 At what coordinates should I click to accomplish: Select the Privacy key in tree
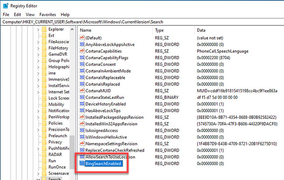pyautogui.click(x=55, y=142)
